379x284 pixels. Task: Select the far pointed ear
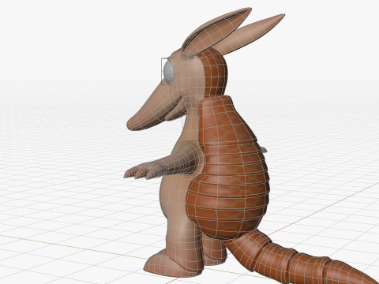point(250,34)
